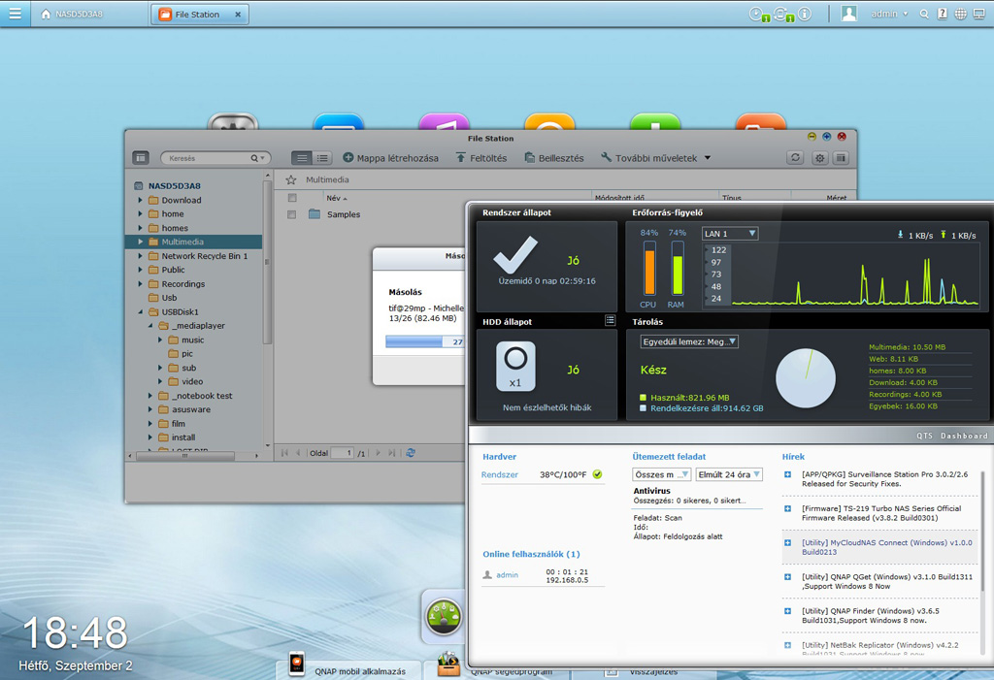Click Mappa létrehozása create folder button
The image size is (994, 680).
point(390,158)
